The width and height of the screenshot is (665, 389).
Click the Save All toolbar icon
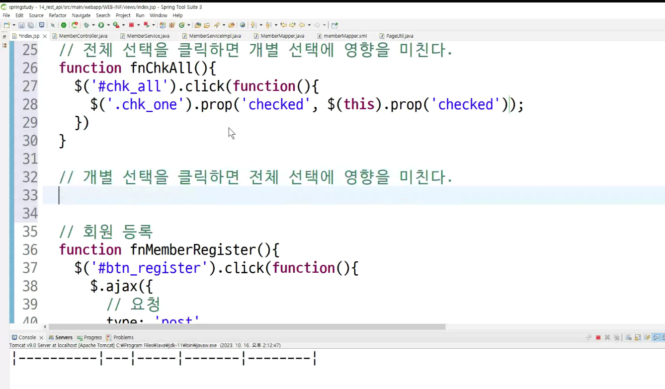tap(30, 25)
